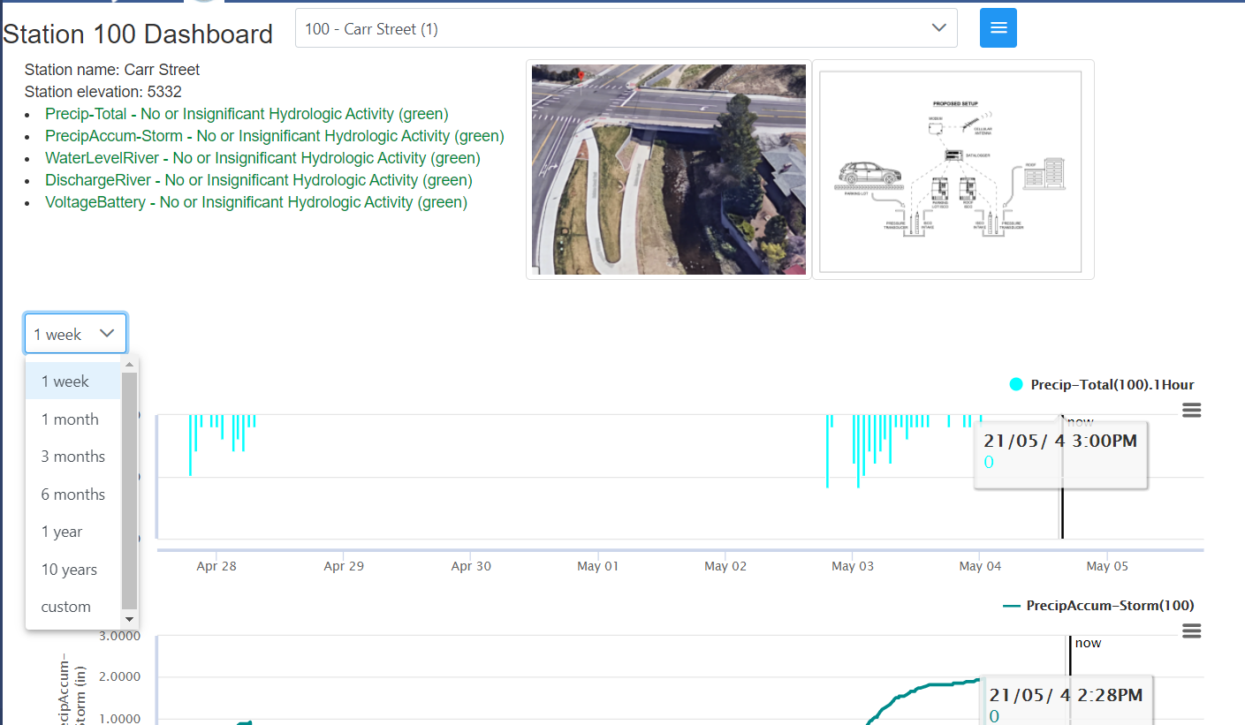Click the WaterLevelRiver status line

coord(262,158)
